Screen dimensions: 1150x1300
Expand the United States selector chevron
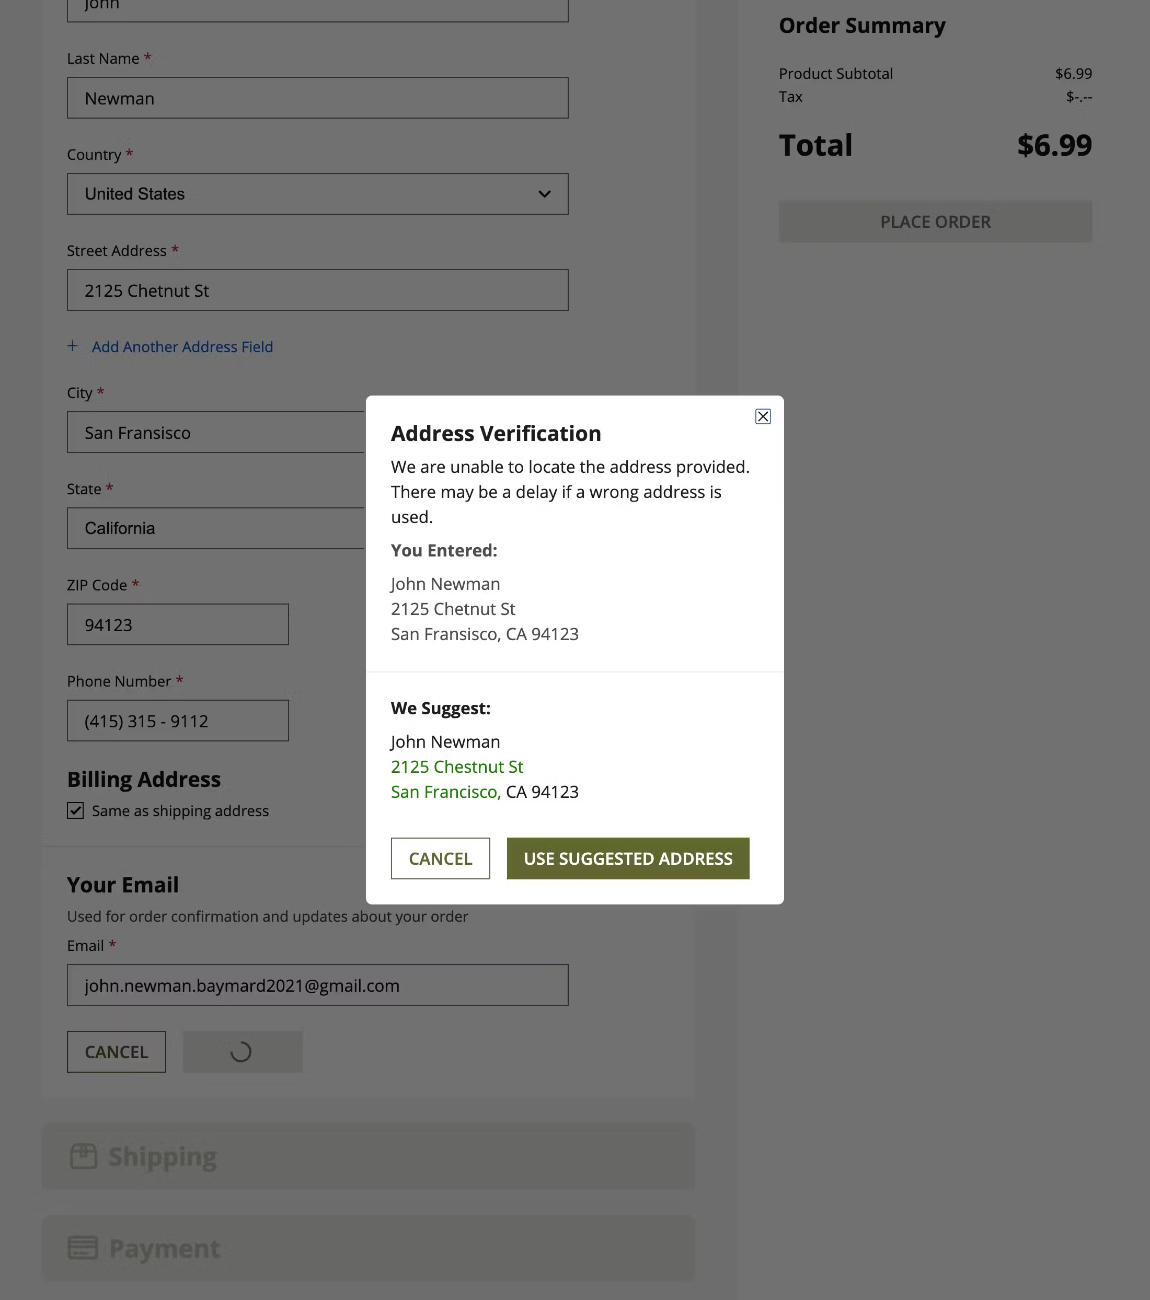click(x=544, y=193)
